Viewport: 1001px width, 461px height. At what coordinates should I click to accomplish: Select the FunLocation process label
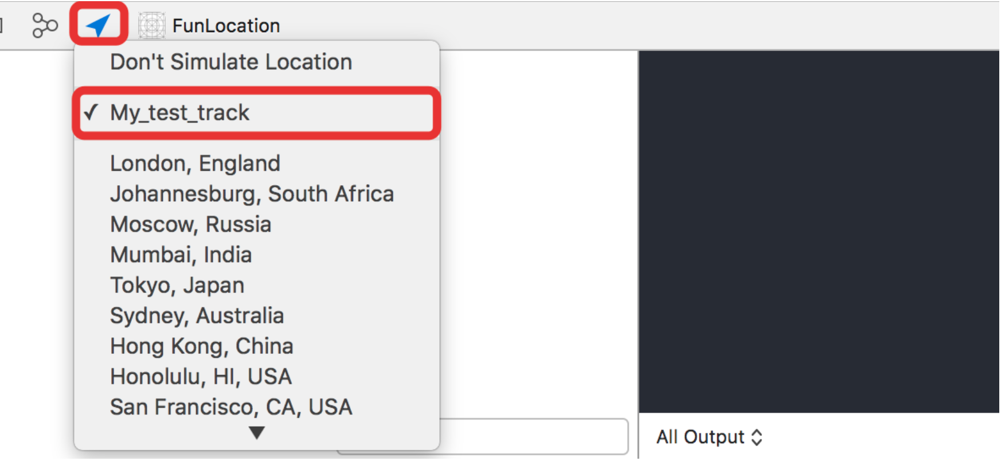(x=226, y=26)
